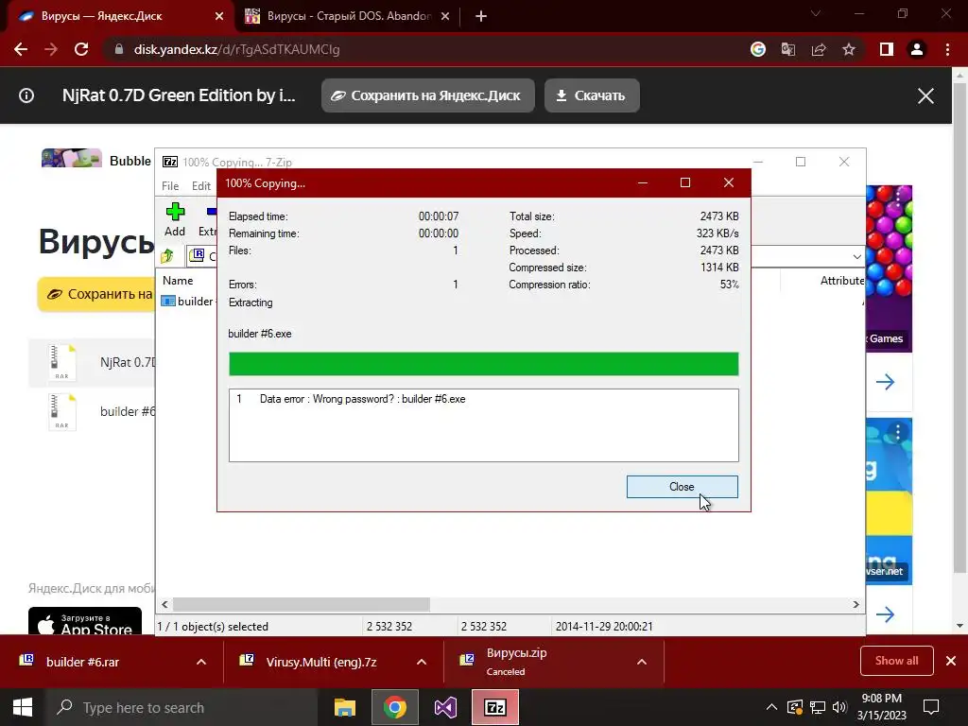Image resolution: width=968 pixels, height=726 pixels.
Task: Expand options for Вирусы.zip download
Action: (x=642, y=662)
